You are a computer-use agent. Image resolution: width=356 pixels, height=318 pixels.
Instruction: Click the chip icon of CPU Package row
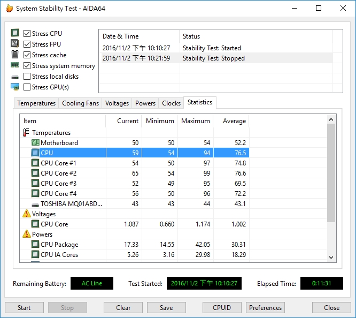pyautogui.click(x=35, y=244)
